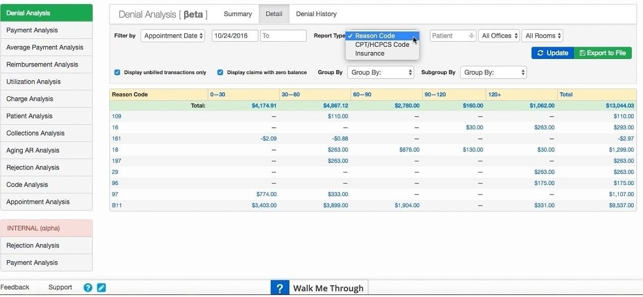Open the All Offices dropdown
The width and height of the screenshot is (643, 297).
(x=498, y=35)
